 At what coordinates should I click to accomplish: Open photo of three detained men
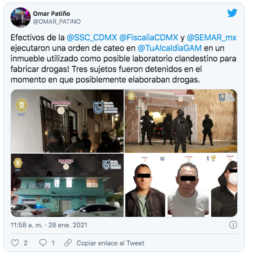coord(181,185)
